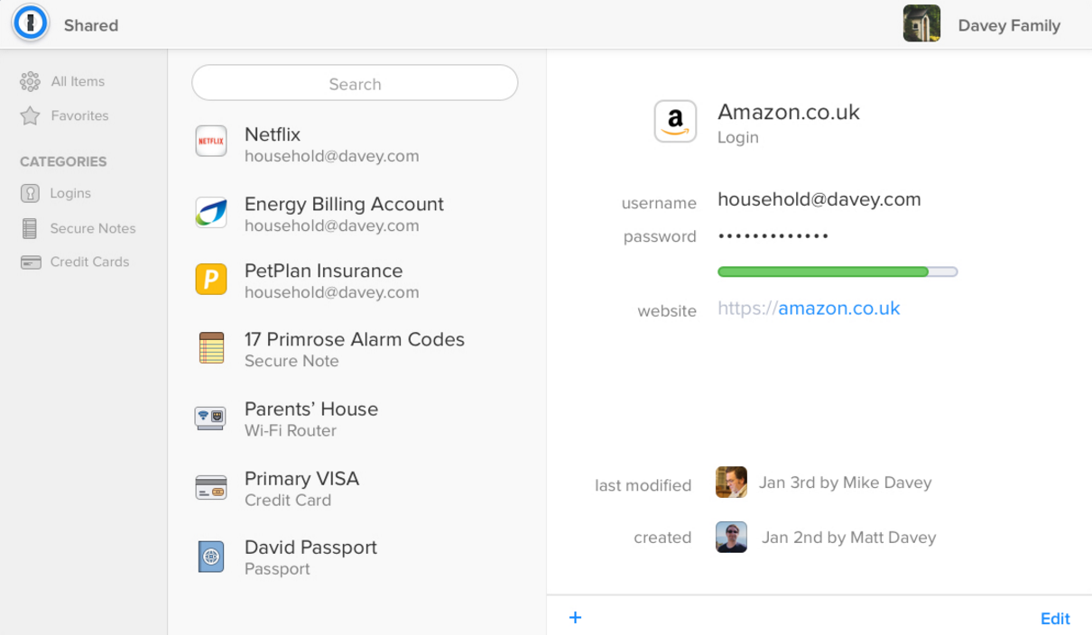Screen dimensions: 1092x635
Task: Filter by Logins category
Action: 69,193
